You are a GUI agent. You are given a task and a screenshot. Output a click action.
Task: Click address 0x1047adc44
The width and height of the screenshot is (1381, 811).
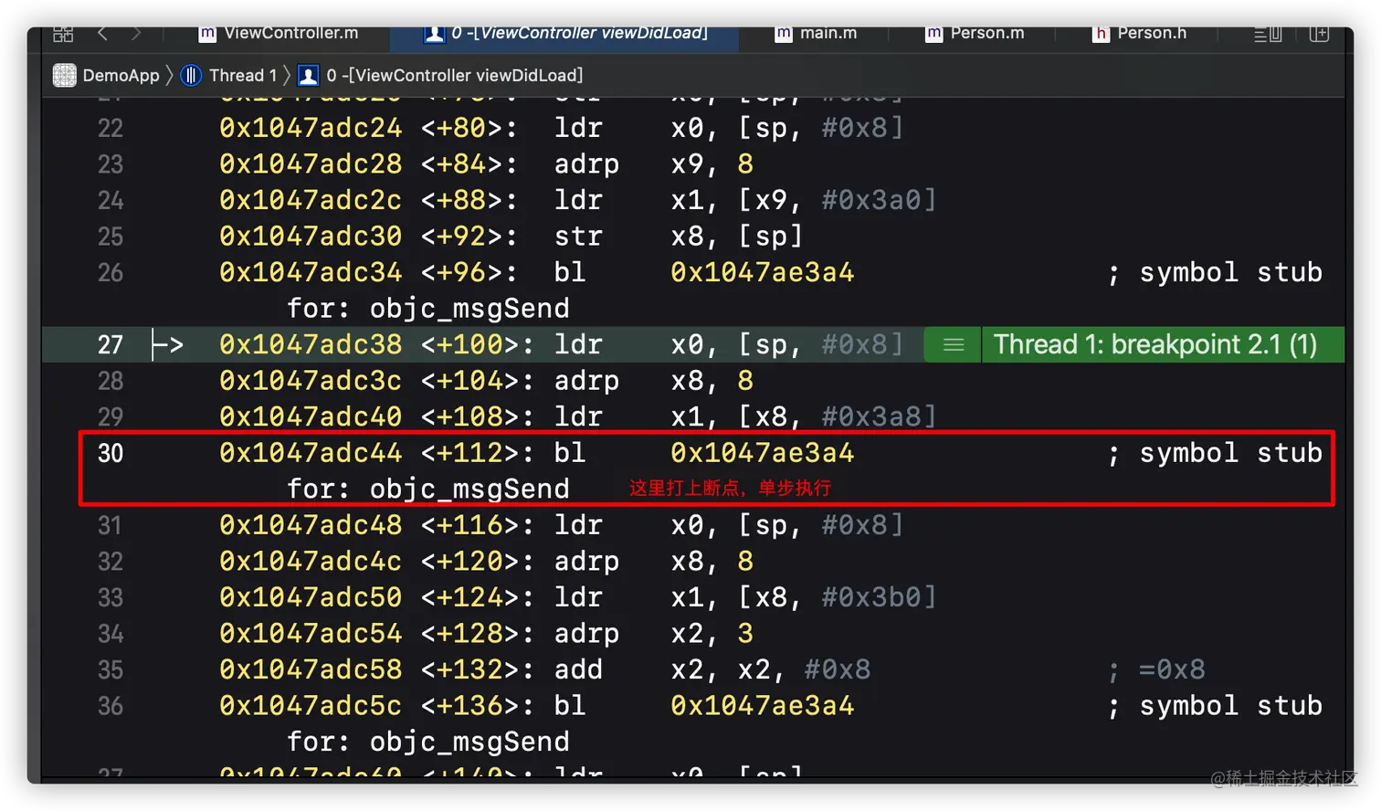pos(311,453)
